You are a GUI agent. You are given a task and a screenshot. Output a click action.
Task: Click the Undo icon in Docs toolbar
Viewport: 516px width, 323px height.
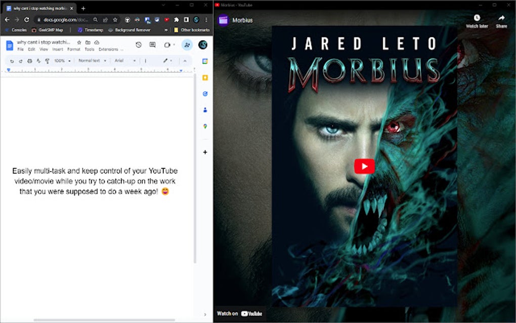pyautogui.click(x=12, y=60)
